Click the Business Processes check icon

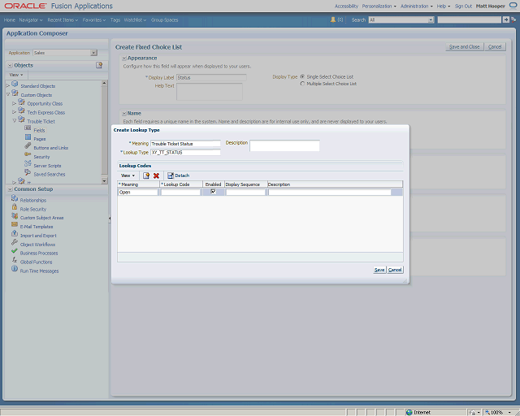coord(15,251)
